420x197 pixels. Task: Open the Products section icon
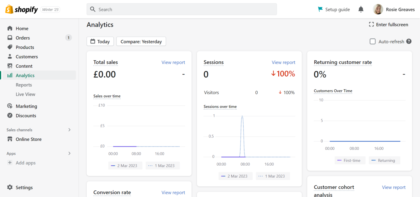point(10,47)
